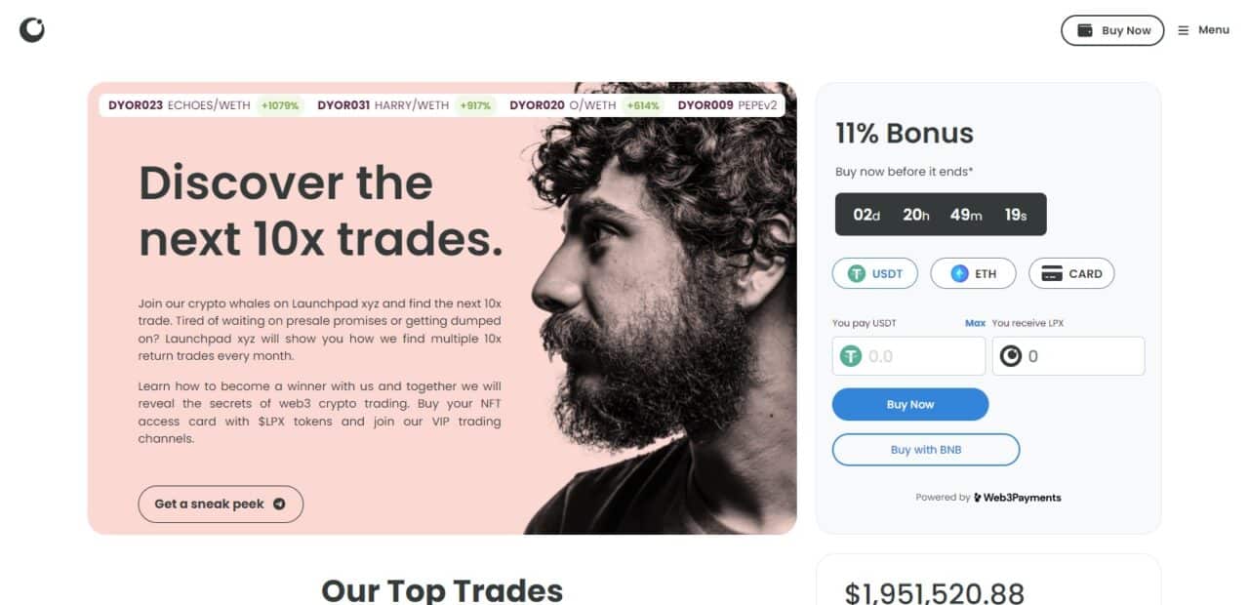Open the hamburger Menu

(1203, 30)
